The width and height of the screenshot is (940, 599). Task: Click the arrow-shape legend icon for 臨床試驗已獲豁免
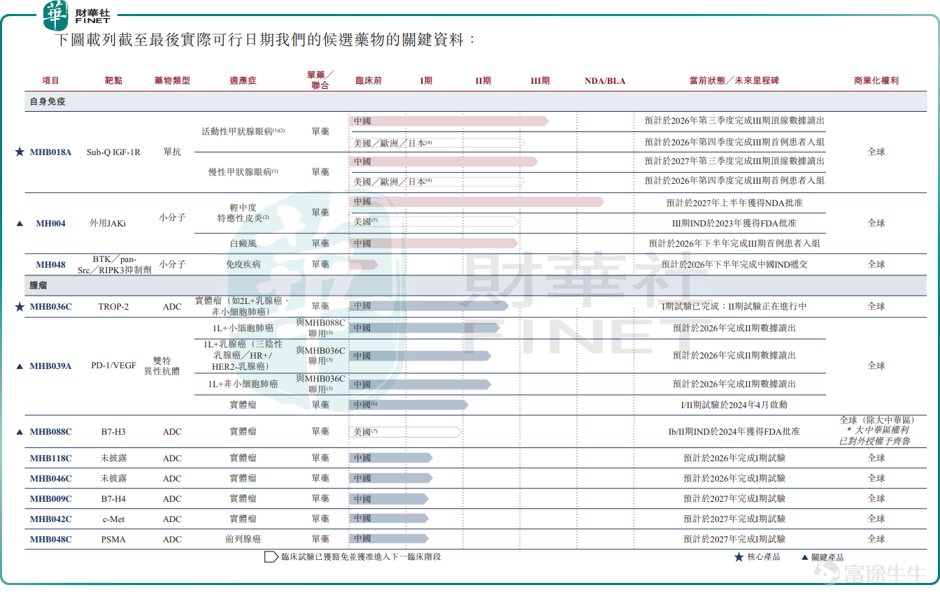(x=271, y=557)
